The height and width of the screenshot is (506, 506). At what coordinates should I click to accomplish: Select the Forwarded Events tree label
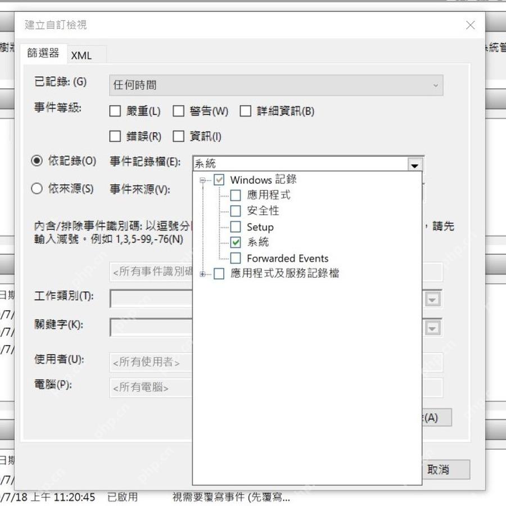287,259
